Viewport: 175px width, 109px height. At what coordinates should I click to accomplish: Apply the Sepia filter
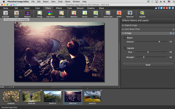point(16,14)
